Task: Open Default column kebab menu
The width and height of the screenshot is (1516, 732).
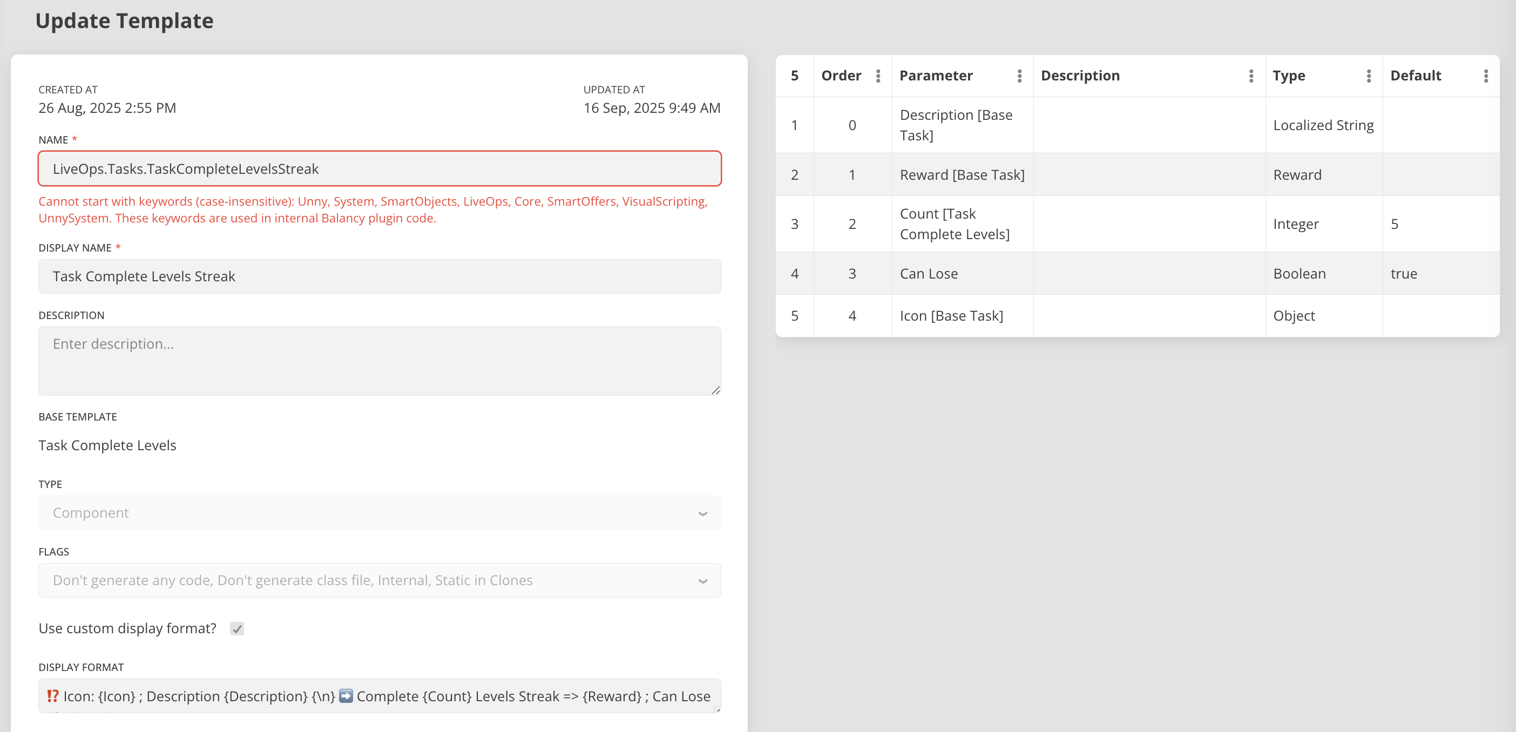Action: coord(1485,76)
